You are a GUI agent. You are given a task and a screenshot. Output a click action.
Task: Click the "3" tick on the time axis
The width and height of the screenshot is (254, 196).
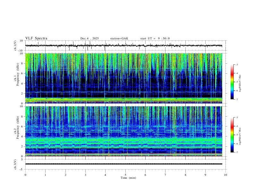tap(85, 175)
